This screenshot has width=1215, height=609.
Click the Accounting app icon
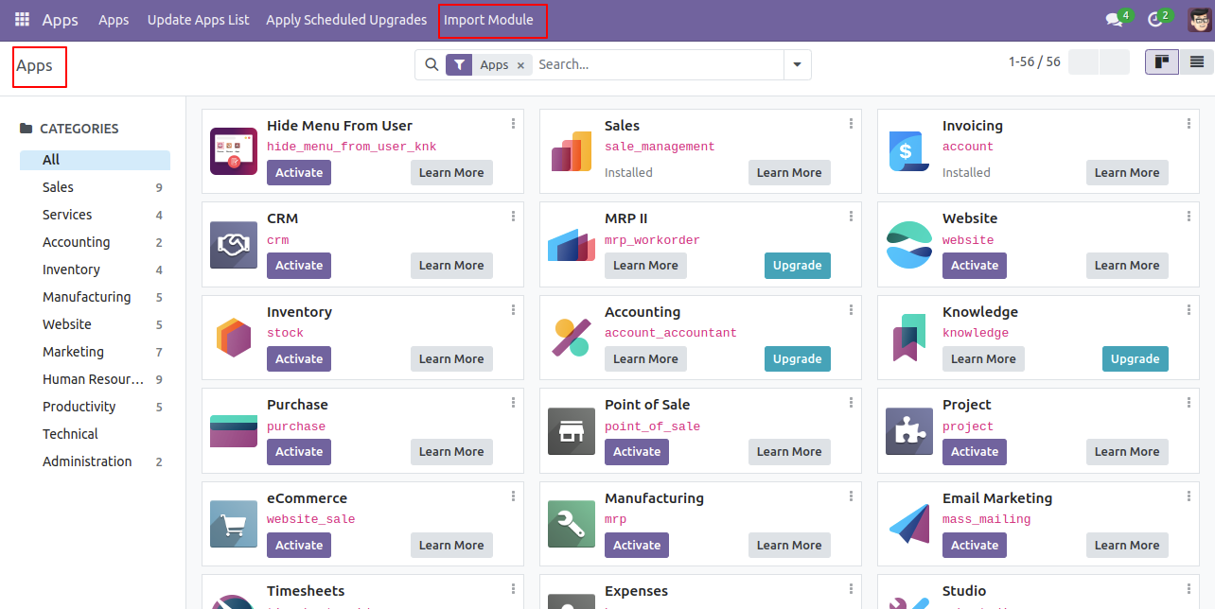pyautogui.click(x=572, y=338)
